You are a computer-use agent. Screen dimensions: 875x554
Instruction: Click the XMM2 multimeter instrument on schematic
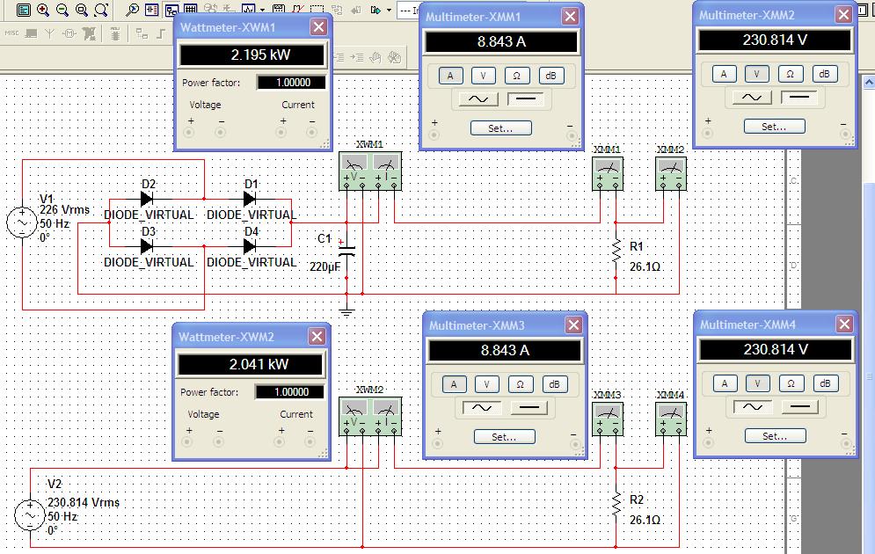pos(671,173)
